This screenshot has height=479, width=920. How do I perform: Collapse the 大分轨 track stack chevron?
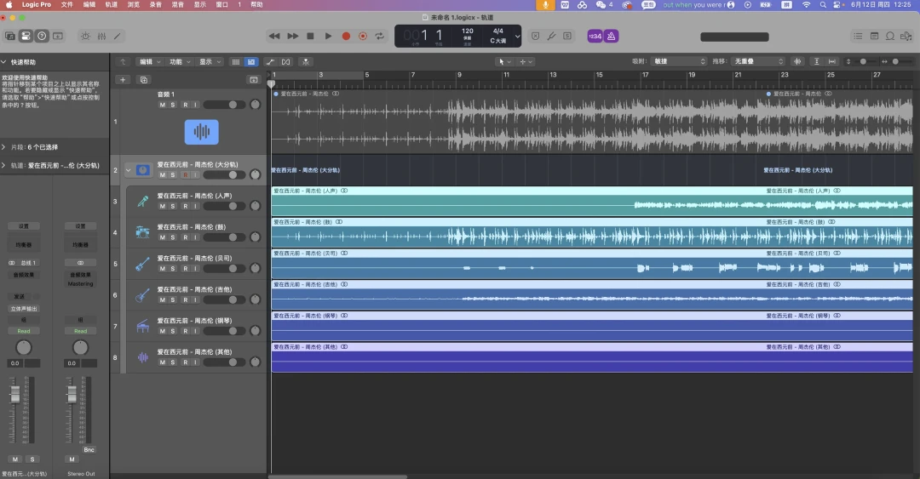(x=128, y=170)
